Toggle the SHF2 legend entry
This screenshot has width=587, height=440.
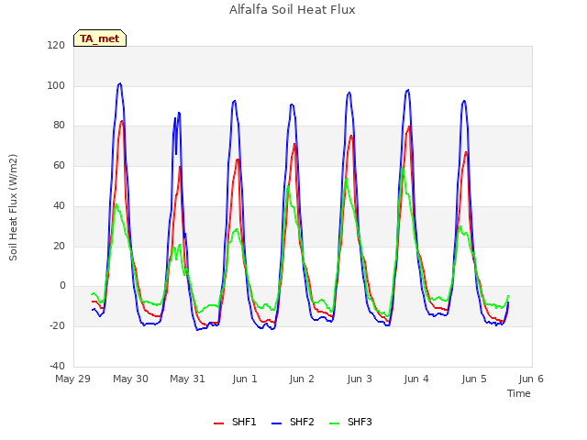[293, 422]
